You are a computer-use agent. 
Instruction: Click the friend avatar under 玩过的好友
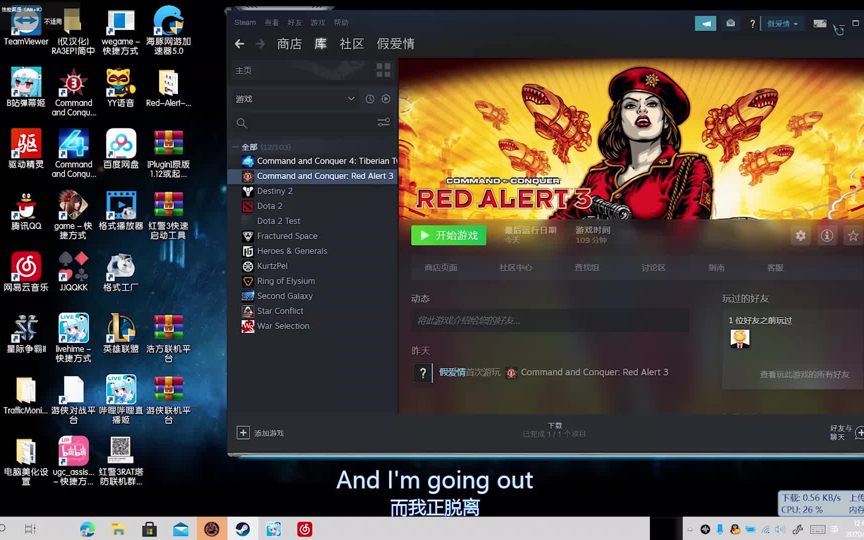740,338
